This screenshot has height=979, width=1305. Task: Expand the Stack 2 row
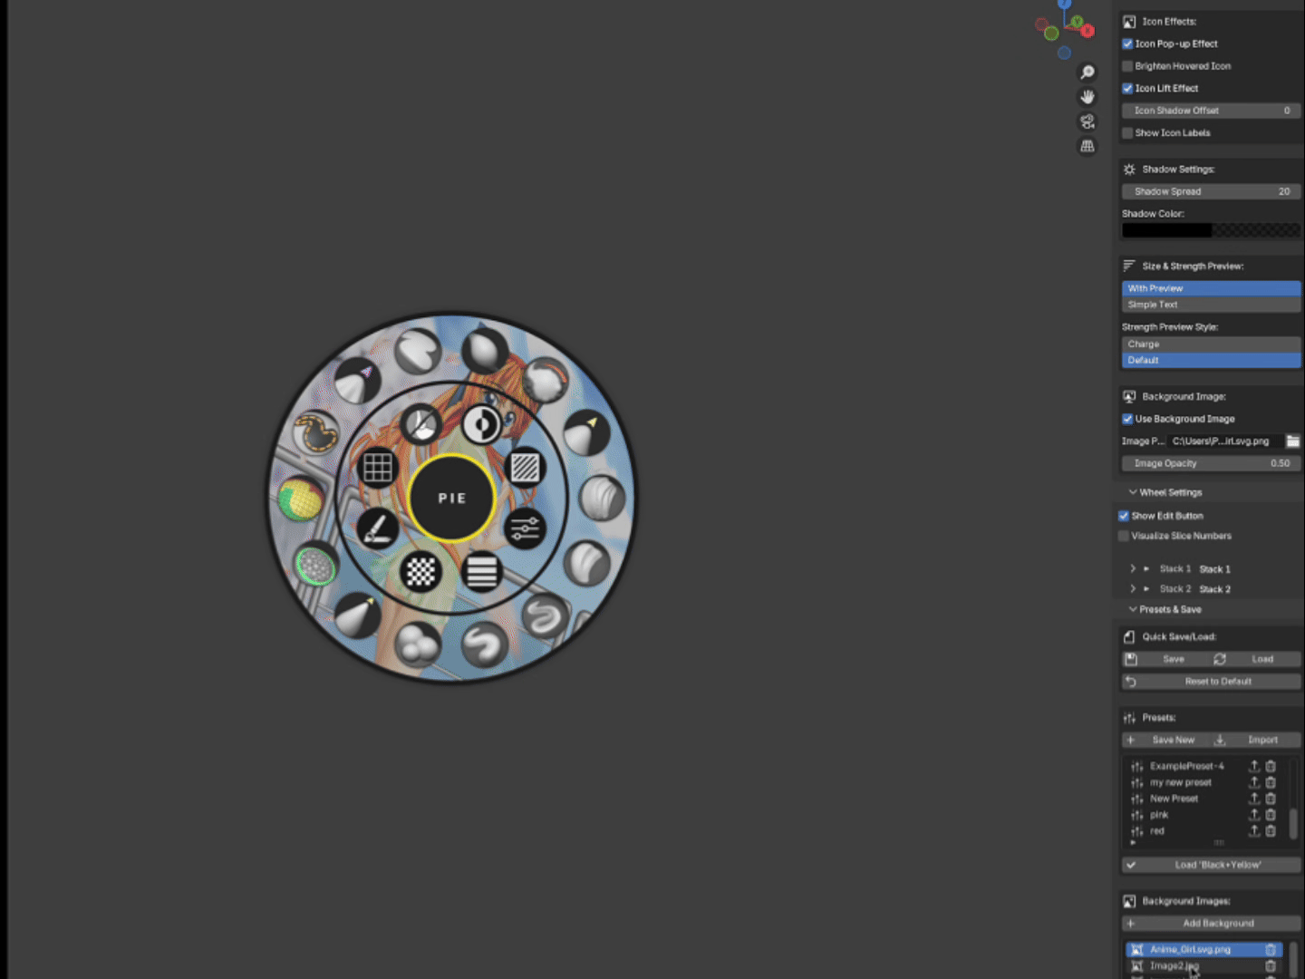pyautogui.click(x=1133, y=589)
